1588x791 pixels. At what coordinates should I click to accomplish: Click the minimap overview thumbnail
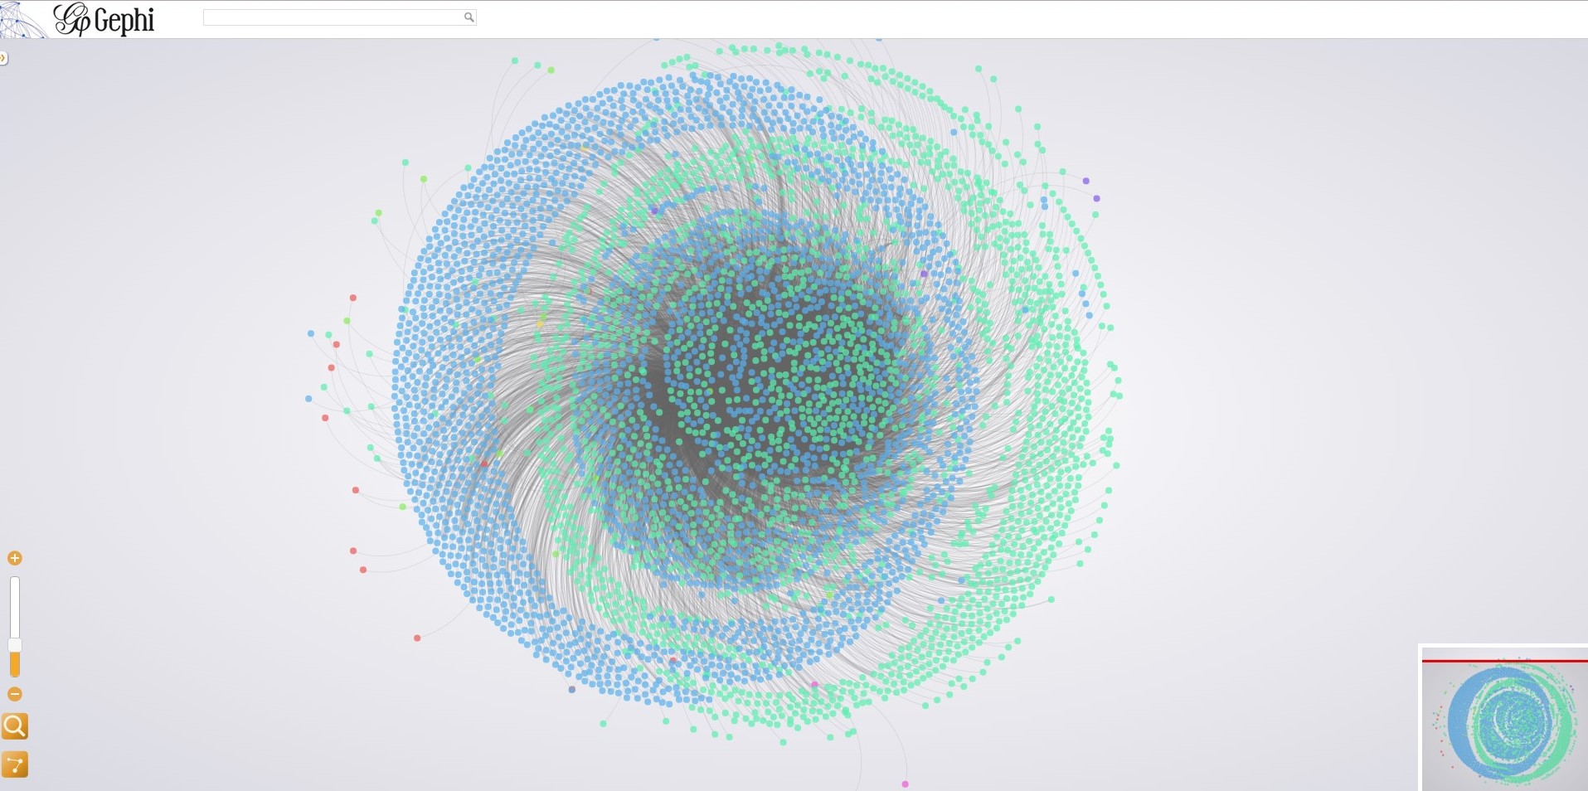[1504, 721]
